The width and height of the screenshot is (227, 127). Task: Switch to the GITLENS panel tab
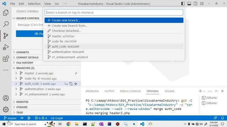coord(170,91)
